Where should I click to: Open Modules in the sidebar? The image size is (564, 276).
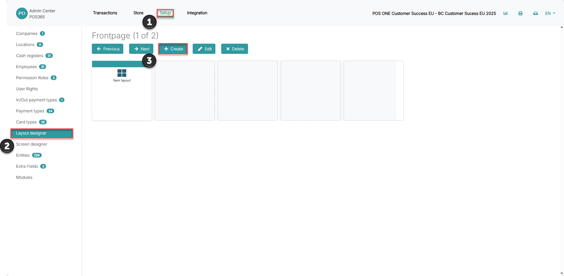click(x=24, y=177)
